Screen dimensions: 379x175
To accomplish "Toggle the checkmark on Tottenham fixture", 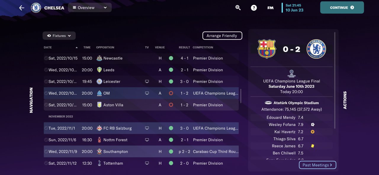I will pyautogui.click(x=46, y=163).
